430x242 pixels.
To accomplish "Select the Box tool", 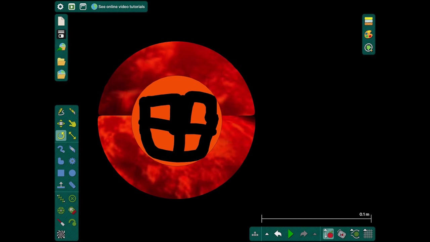I will click(x=61, y=173).
